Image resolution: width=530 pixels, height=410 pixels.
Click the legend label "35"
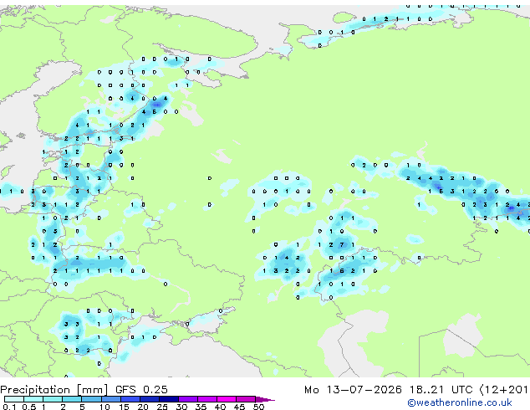201,407
